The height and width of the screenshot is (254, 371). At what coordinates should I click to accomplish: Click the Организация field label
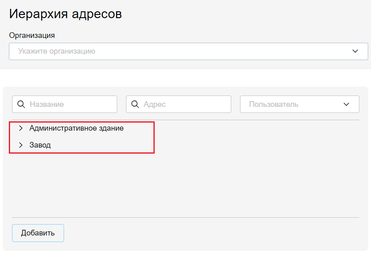pos(32,35)
